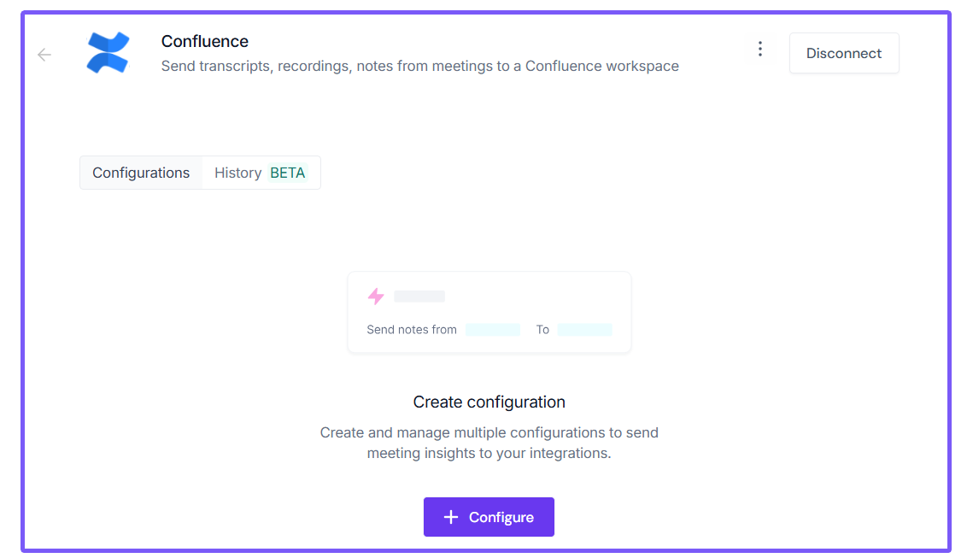Image resolution: width=973 pixels, height=558 pixels.
Task: Click the plus icon on Configure button
Action: pos(451,517)
